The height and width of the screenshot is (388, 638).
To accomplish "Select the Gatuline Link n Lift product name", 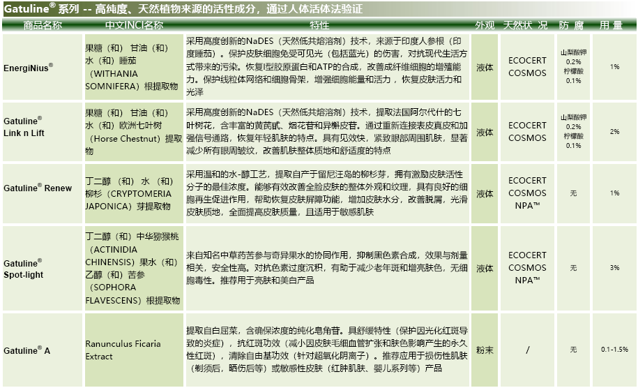I will (24, 126).
